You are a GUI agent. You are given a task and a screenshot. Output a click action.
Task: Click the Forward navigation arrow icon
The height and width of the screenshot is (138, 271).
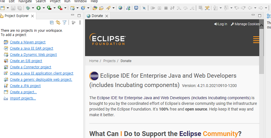pyautogui.click(x=261, y=8)
